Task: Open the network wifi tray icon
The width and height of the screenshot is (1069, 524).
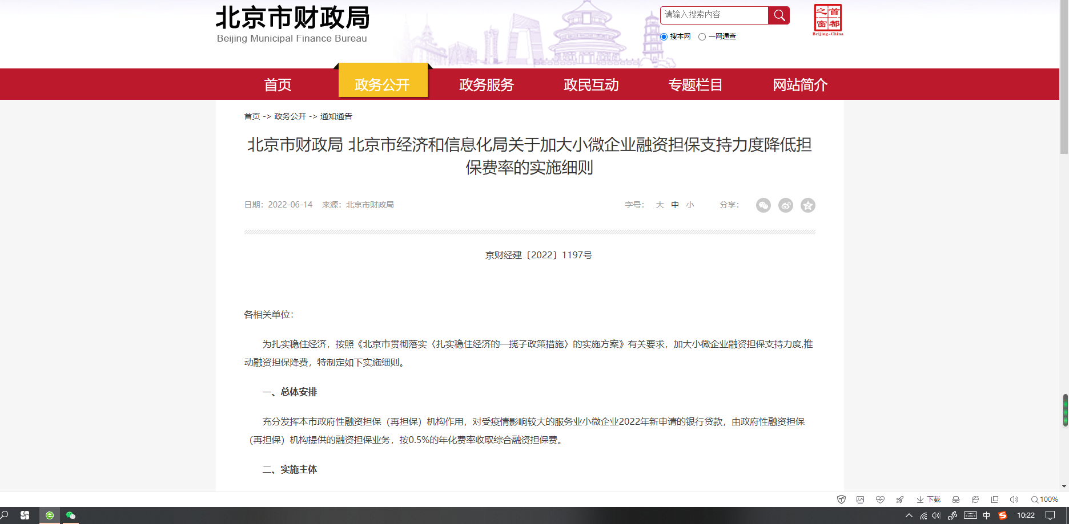Action: click(x=923, y=515)
